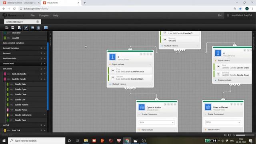Viewport: 256px width, 144px height.
Task: Click sma200 input selector icon in top block
Action: (165, 40)
